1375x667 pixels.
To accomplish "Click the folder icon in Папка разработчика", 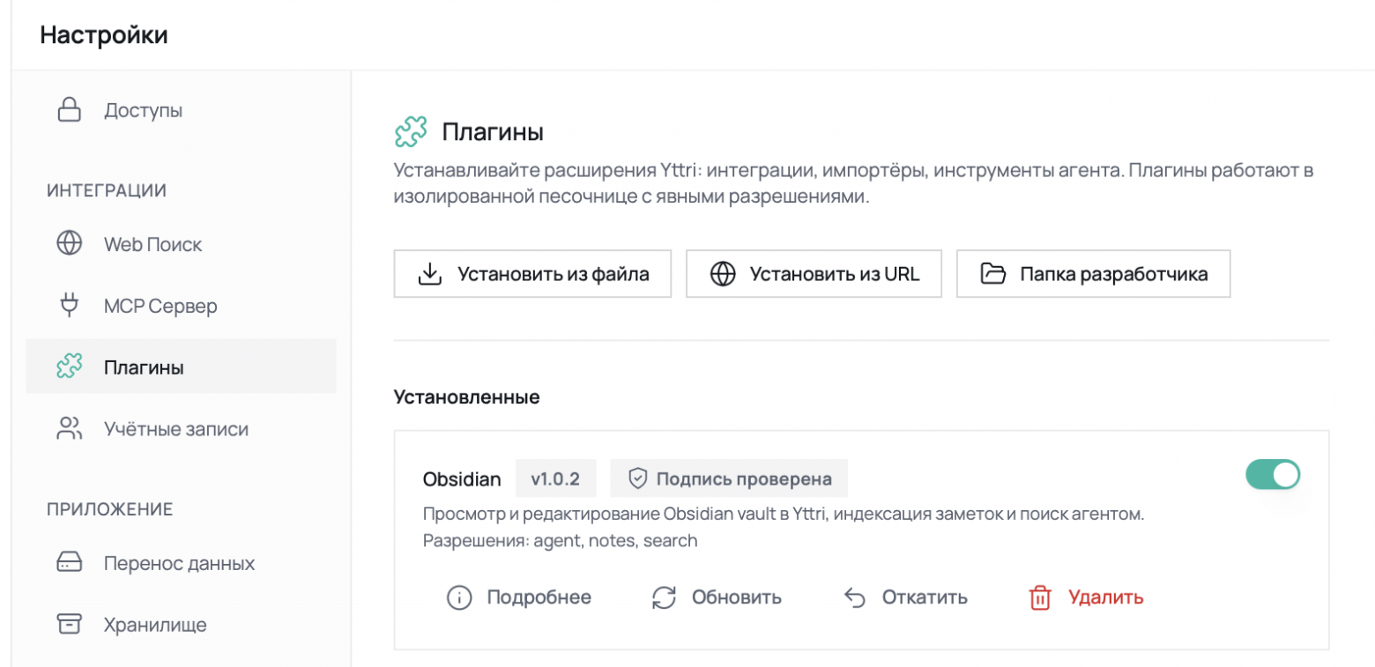I will pyautogui.click(x=993, y=274).
